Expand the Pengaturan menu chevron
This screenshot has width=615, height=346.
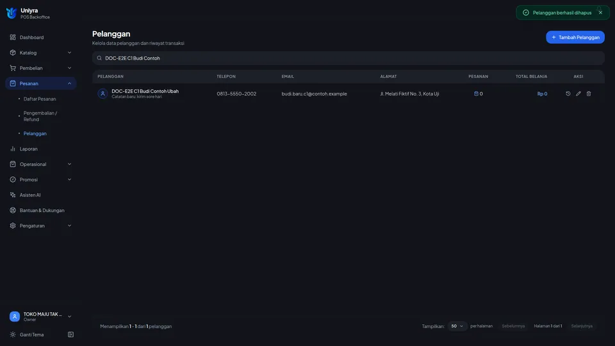coord(69,226)
